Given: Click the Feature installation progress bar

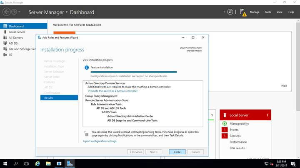Looking at the screenshot, I should [x=134, y=72].
